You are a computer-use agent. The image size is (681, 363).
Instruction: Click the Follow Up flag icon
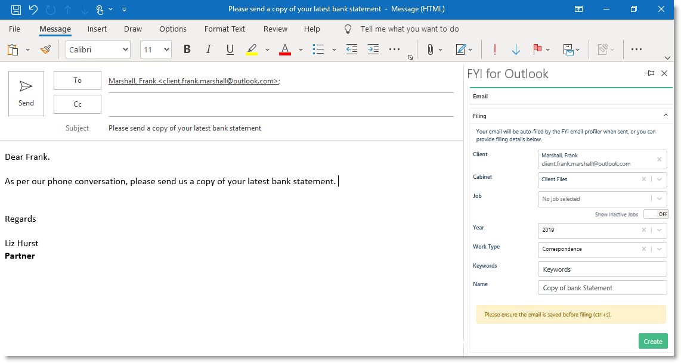pos(537,49)
